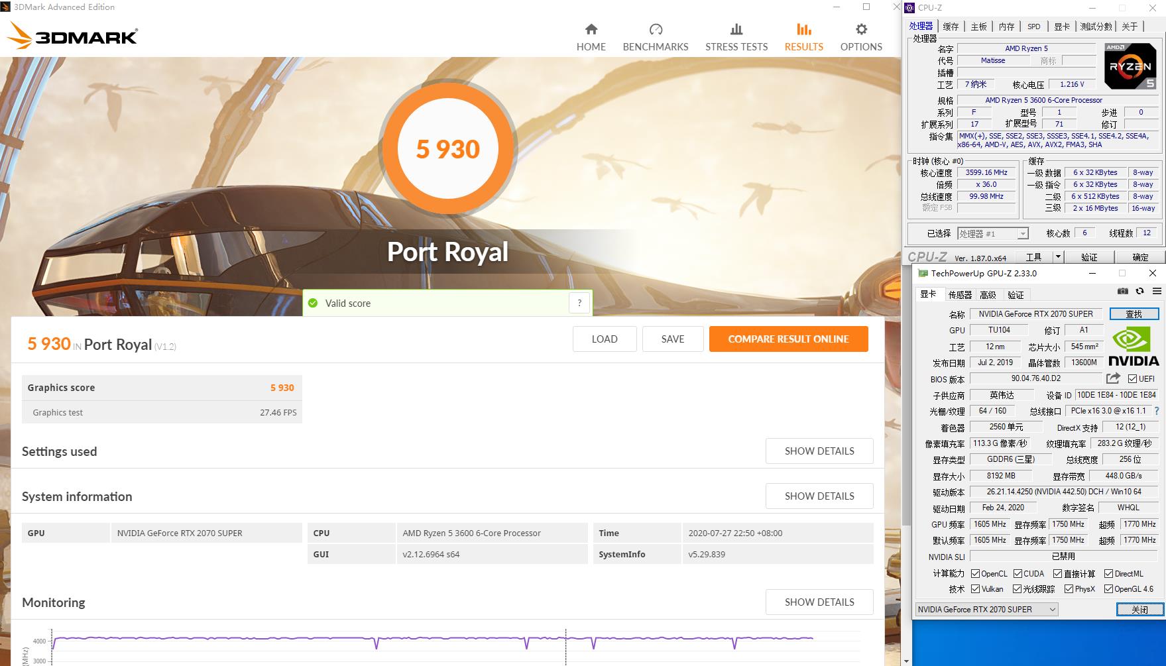Show details for Settings used
Viewport: 1166px width, 666px height.
point(819,451)
